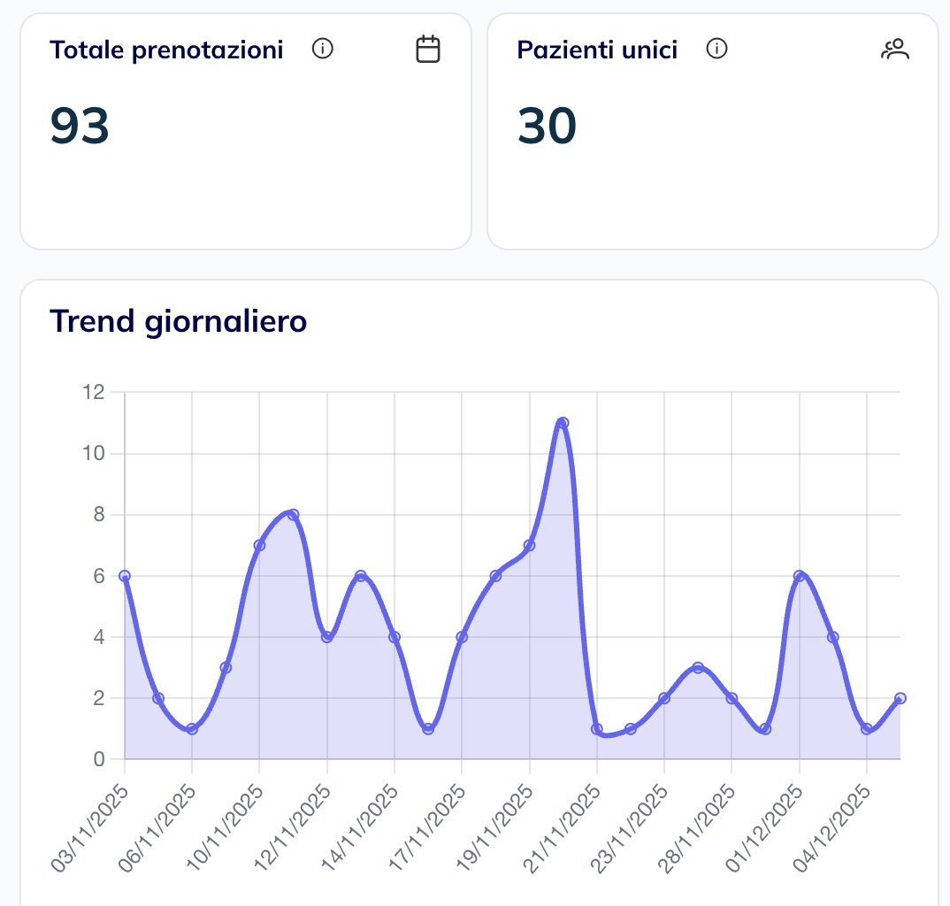The image size is (950, 906).
Task: Select the peak data point showing 11 bookings
Action: pyautogui.click(x=563, y=422)
